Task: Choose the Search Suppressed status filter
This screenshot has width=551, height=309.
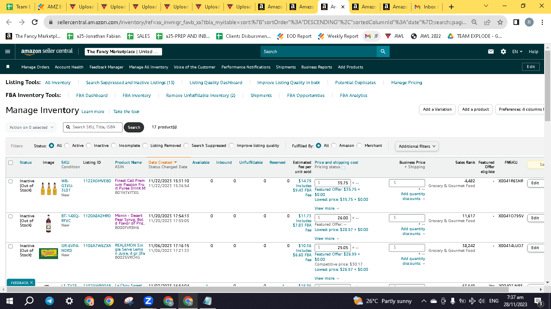Action: (186, 146)
